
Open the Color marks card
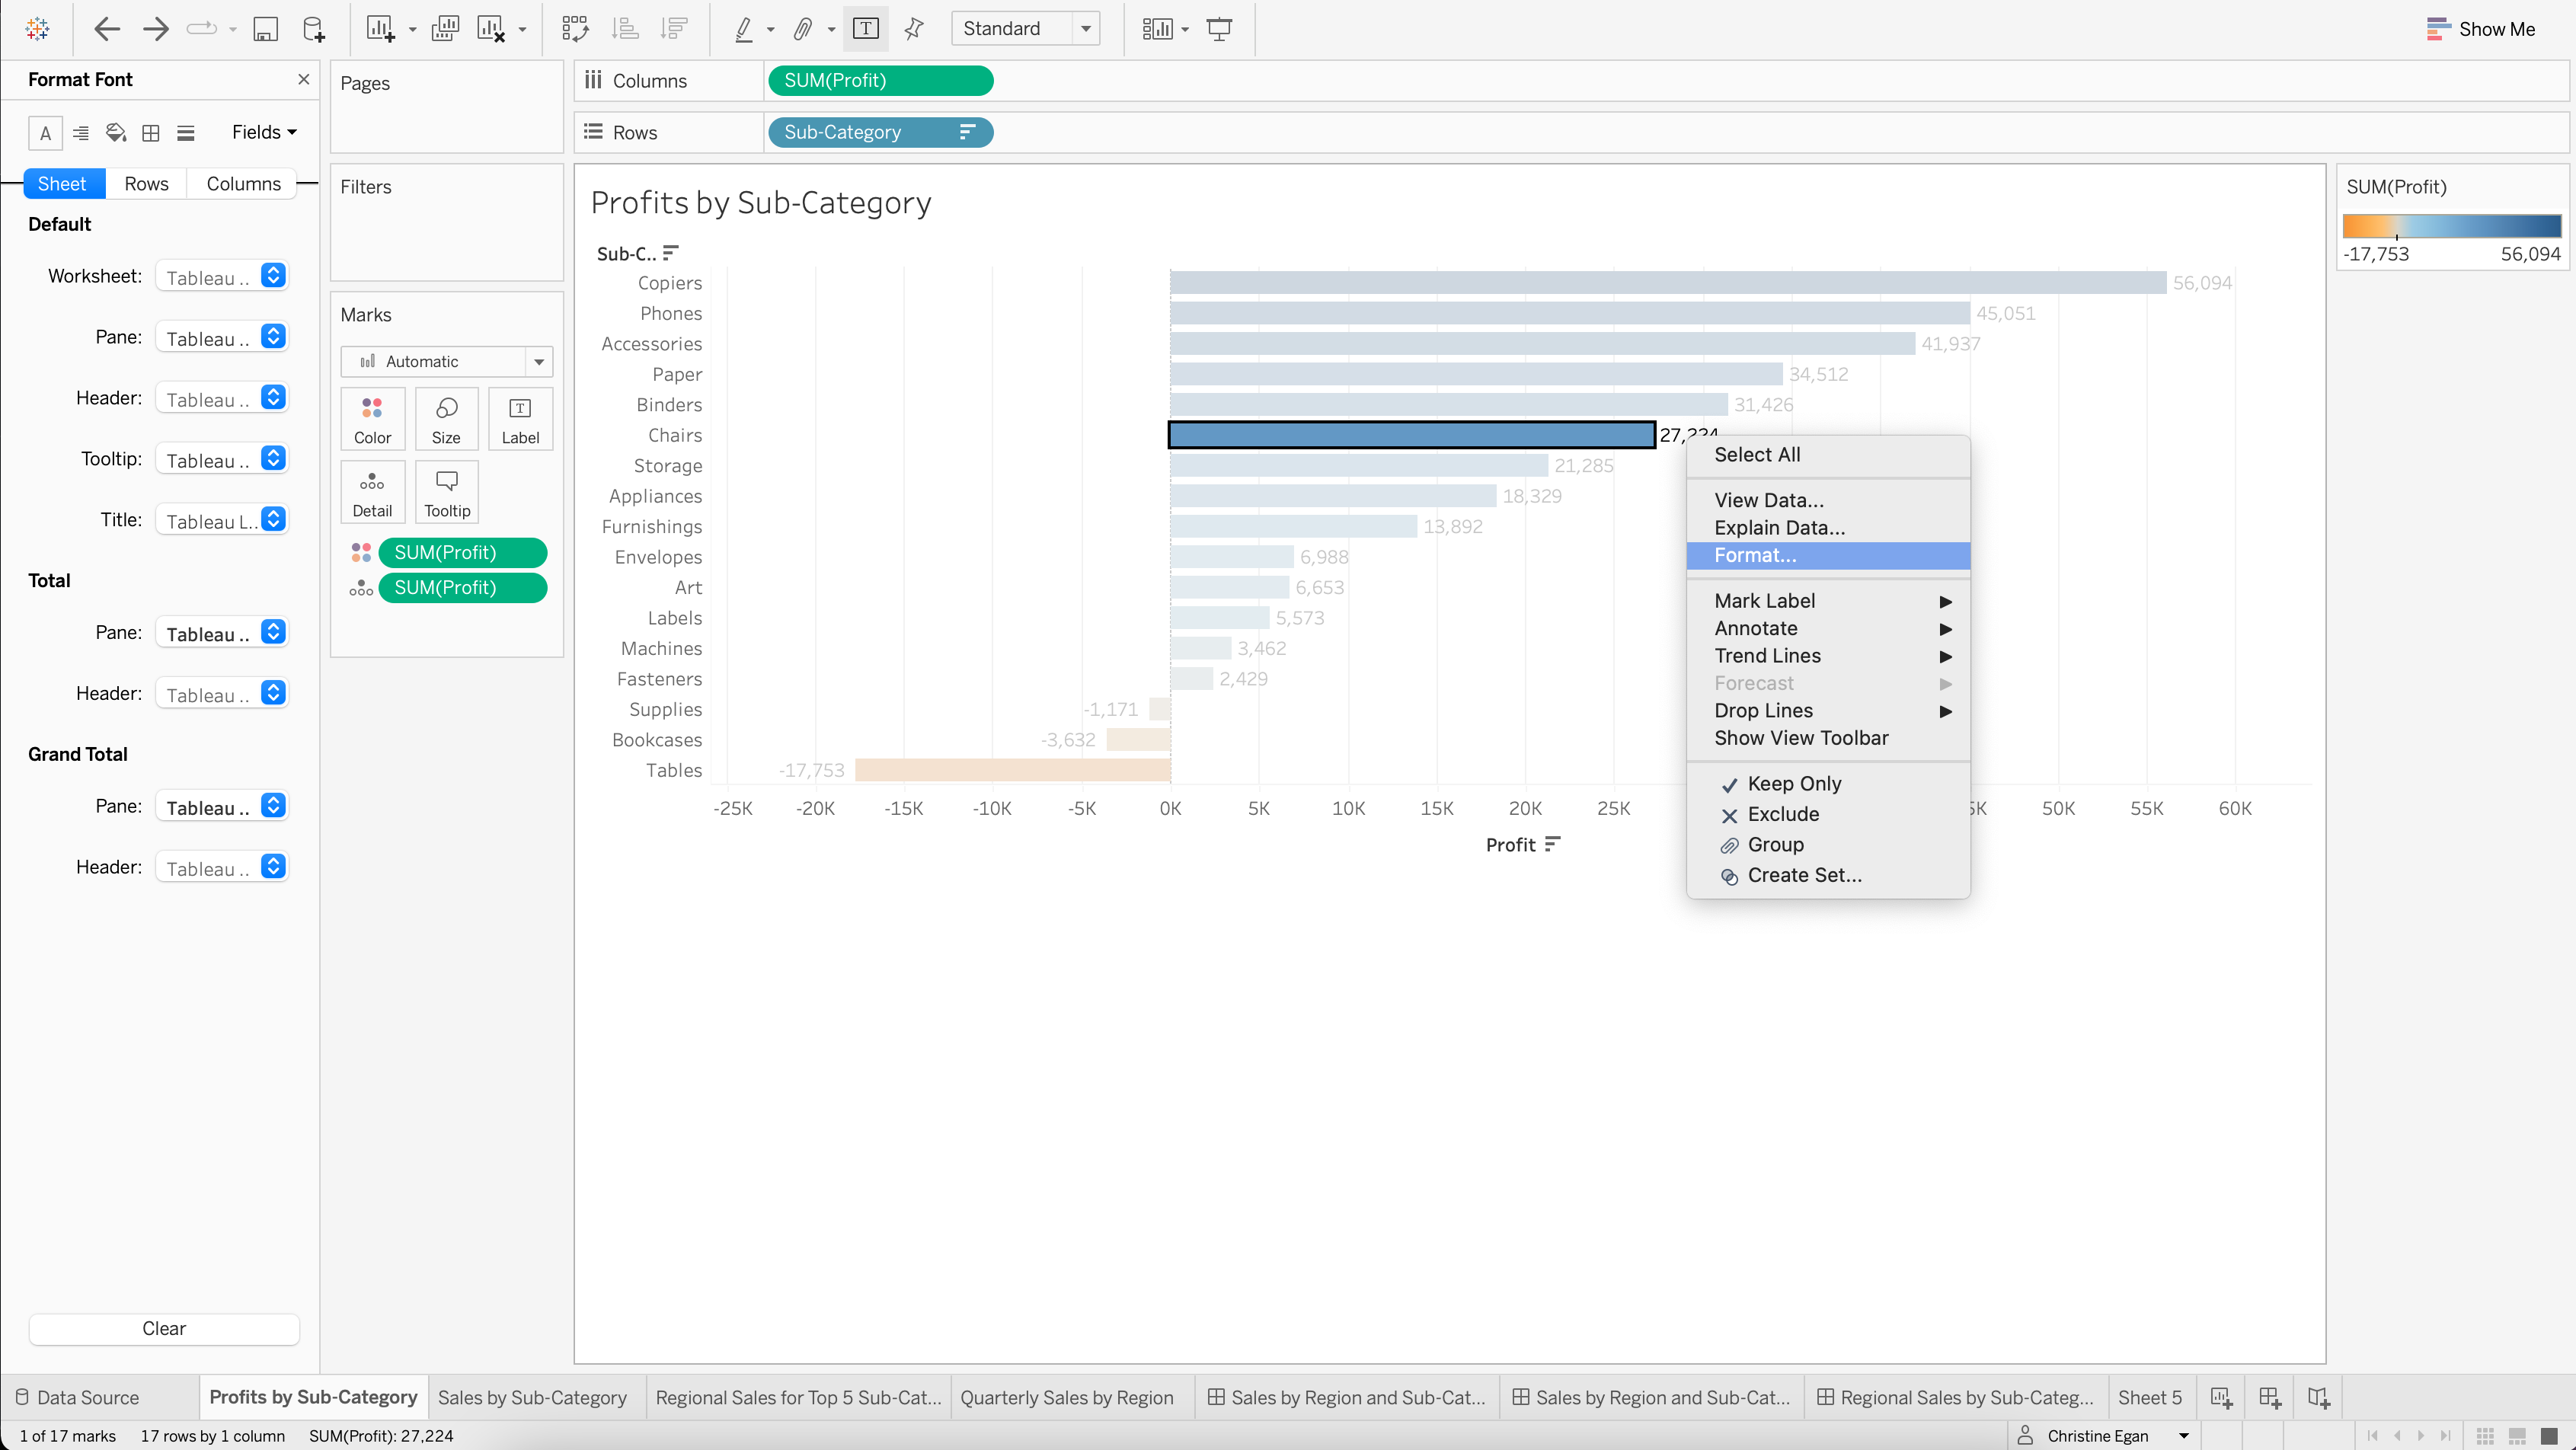(372, 419)
